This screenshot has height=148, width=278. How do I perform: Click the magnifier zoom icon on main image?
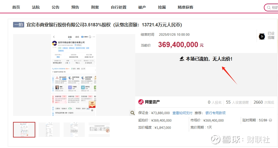coord(132,113)
